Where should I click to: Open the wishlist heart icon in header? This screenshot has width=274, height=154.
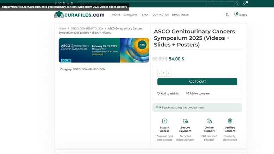pyautogui.click(x=245, y=4)
